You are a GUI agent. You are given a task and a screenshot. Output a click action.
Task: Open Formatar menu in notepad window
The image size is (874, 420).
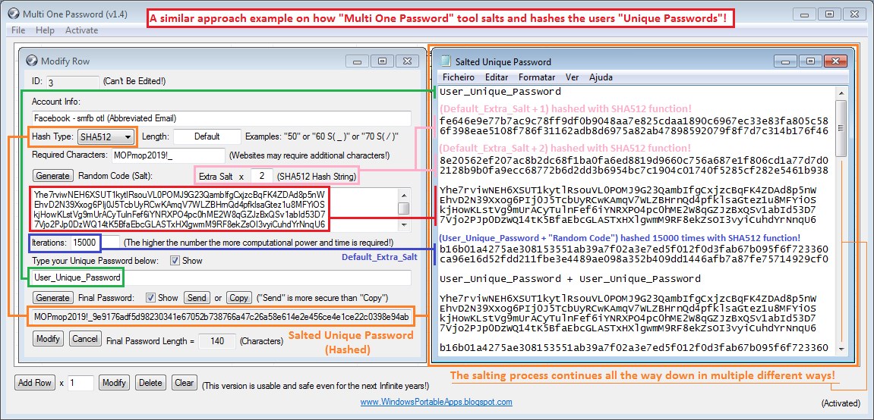point(537,77)
